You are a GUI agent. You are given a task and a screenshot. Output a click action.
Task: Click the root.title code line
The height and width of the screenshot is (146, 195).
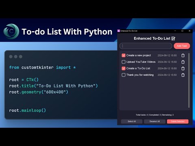click(x=53, y=86)
